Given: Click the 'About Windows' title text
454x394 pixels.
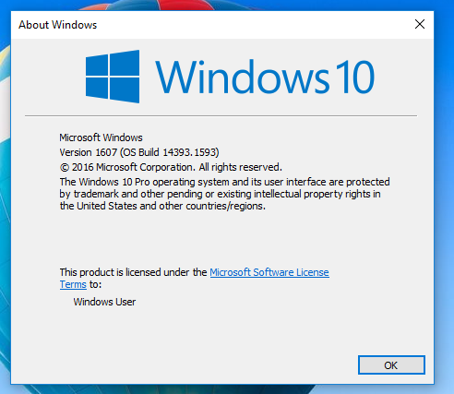Looking at the screenshot, I should tap(57, 25).
